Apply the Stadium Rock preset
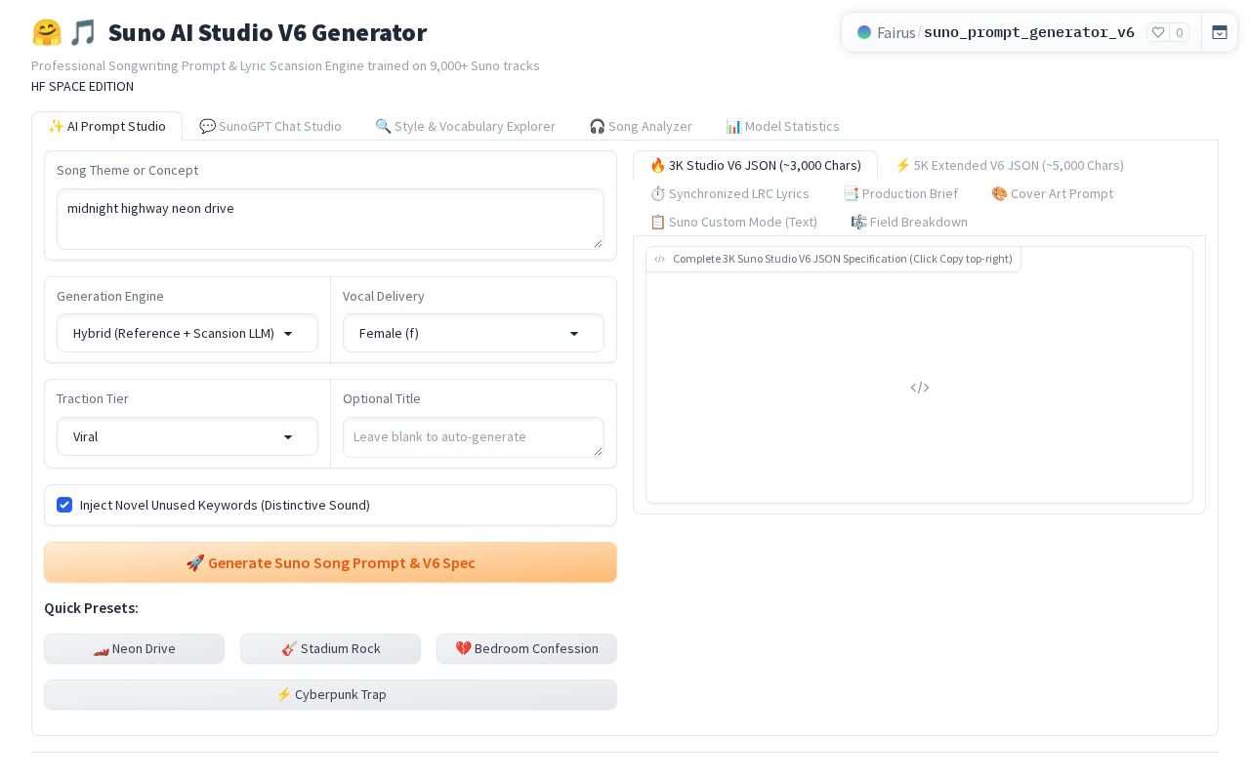This screenshot has width=1250, height=781. point(330,648)
